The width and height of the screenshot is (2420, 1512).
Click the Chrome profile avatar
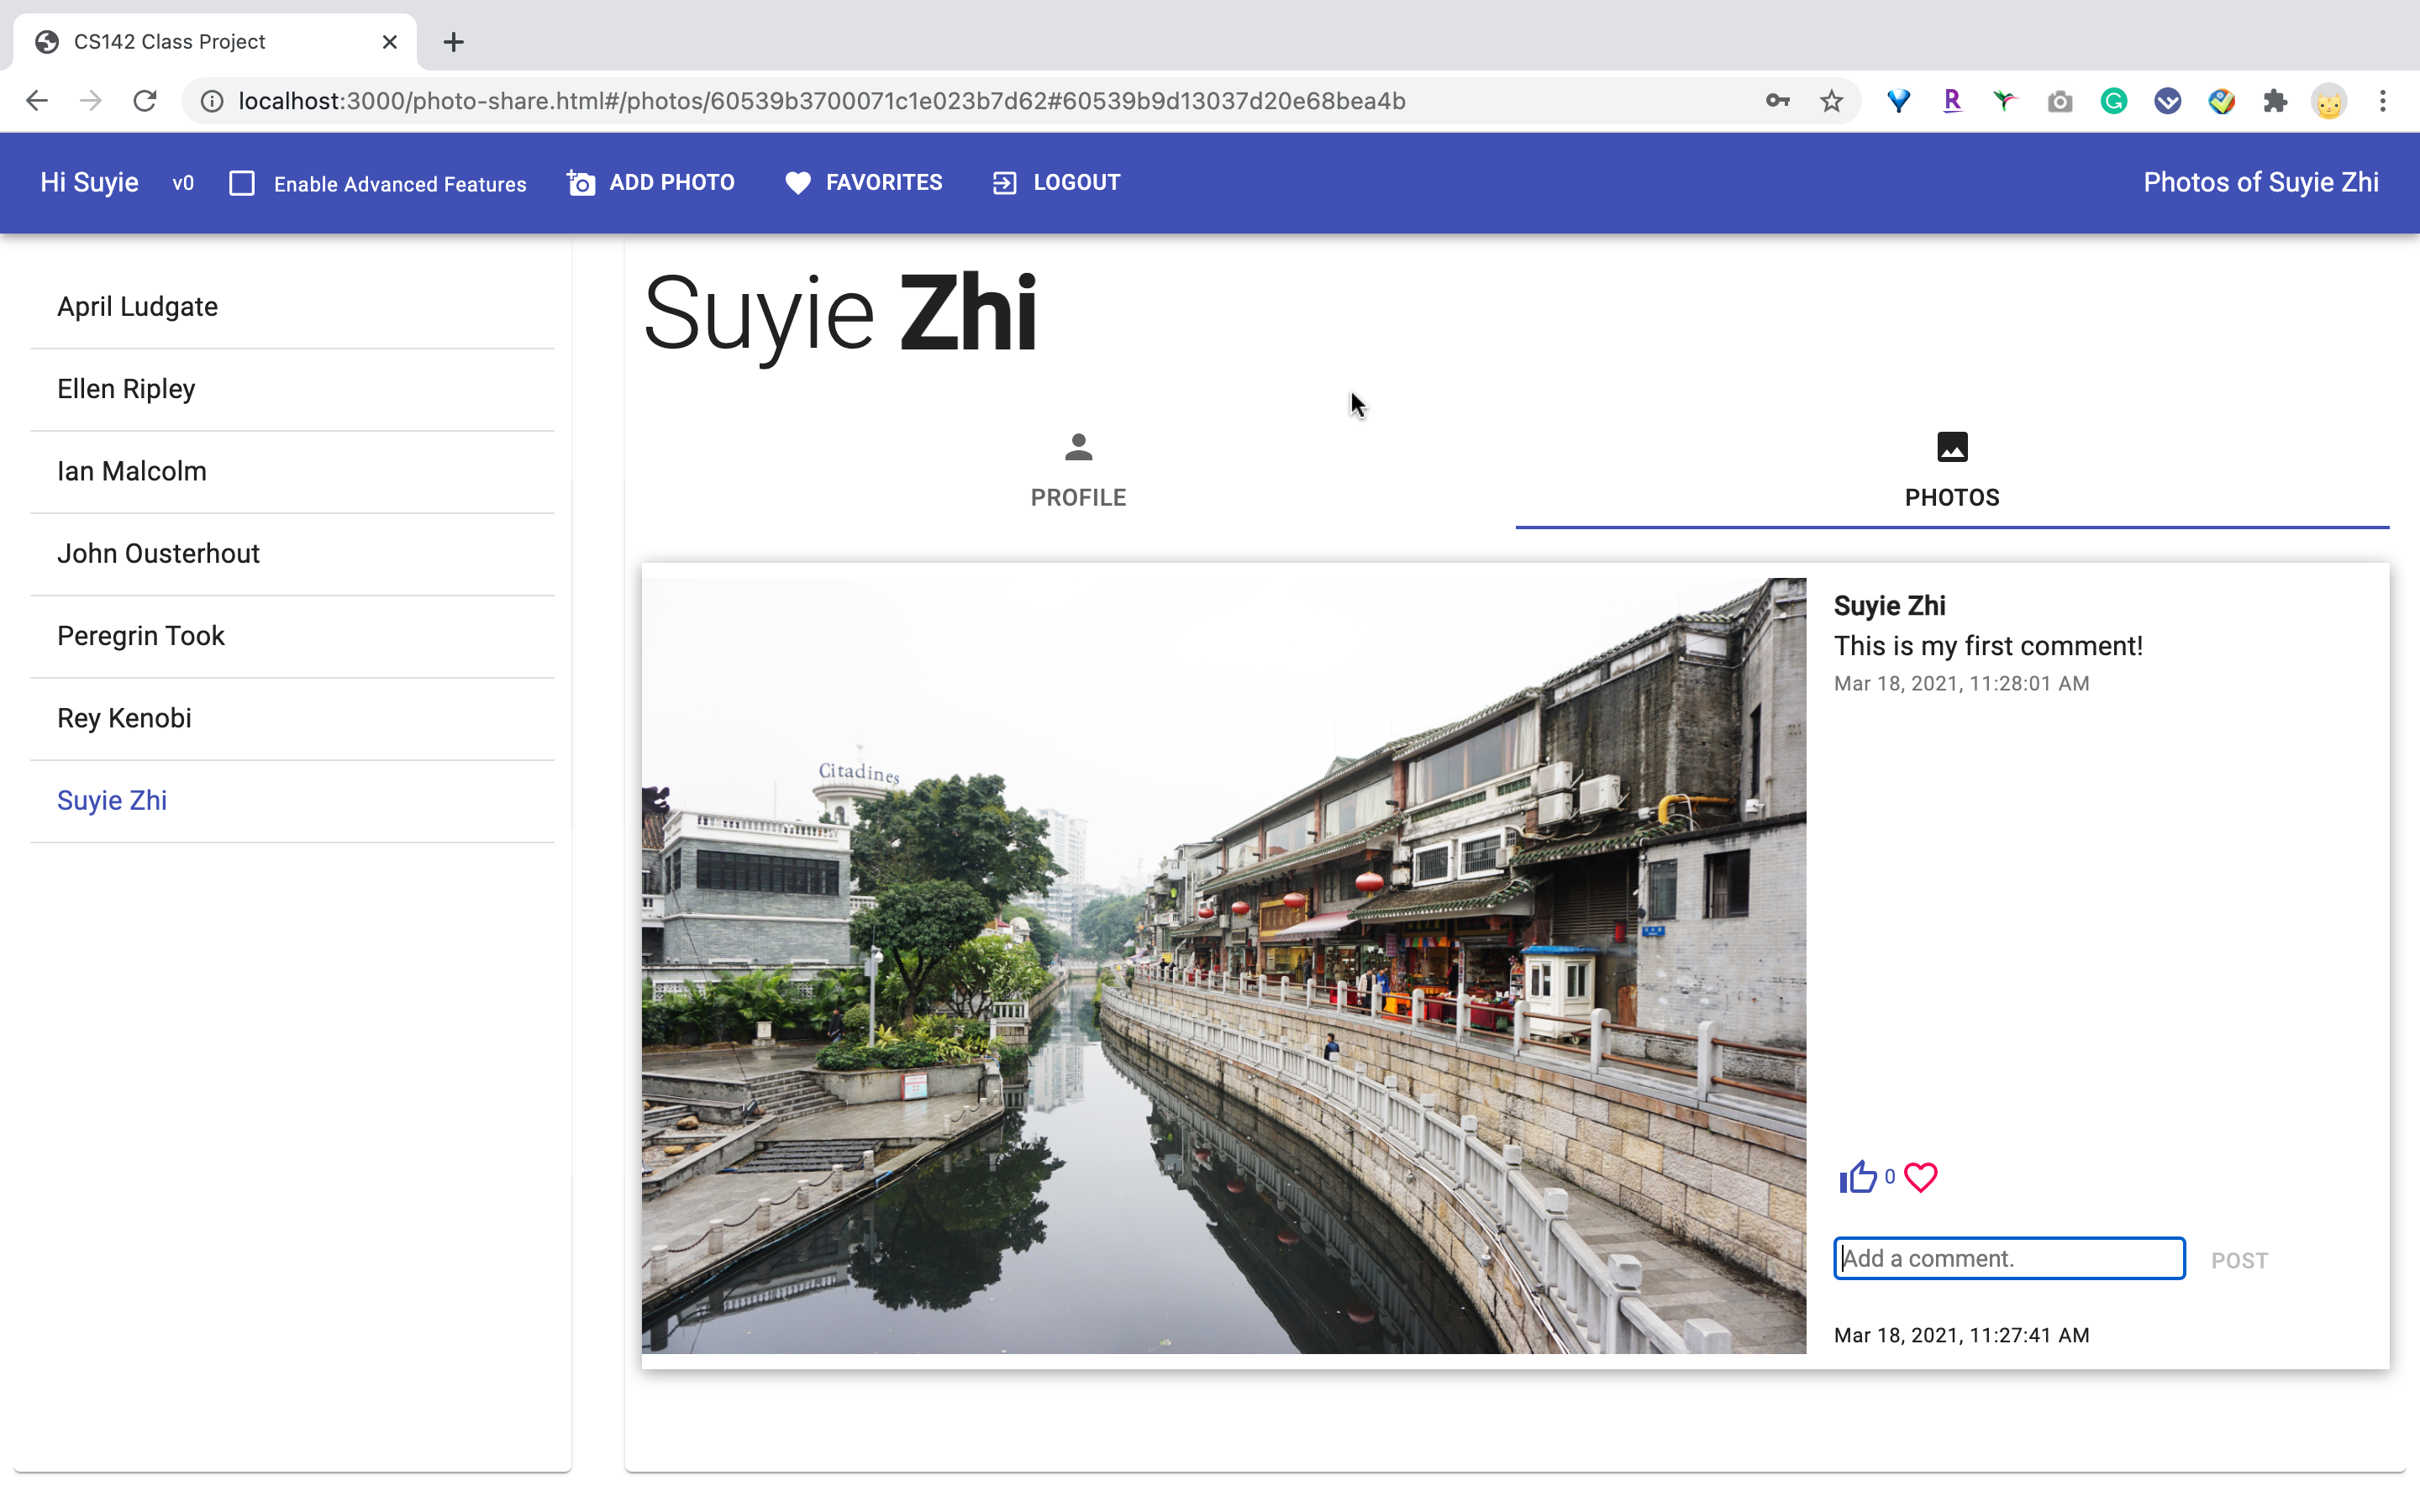pos(2329,101)
